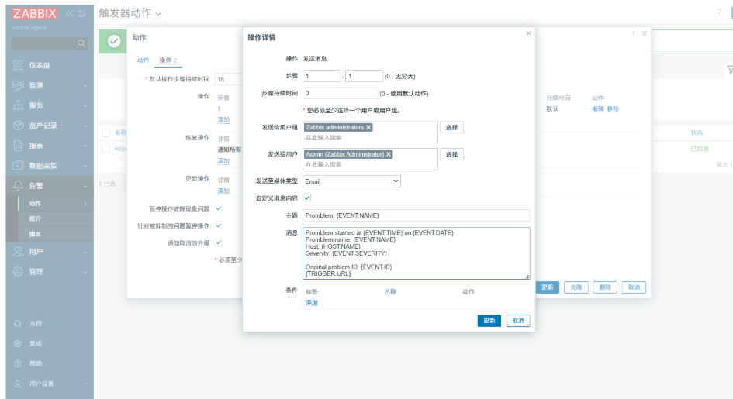The height and width of the screenshot is (399, 733).
Task: Expand the 监测 menu chevron
Action: pyautogui.click(x=85, y=85)
